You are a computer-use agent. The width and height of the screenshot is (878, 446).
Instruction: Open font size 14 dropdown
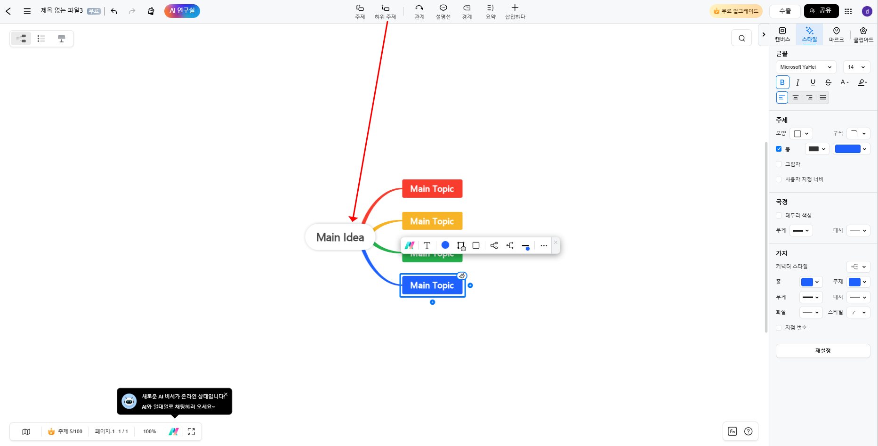coord(856,67)
